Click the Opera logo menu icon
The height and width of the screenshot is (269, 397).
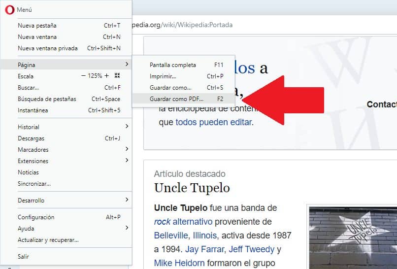point(10,10)
